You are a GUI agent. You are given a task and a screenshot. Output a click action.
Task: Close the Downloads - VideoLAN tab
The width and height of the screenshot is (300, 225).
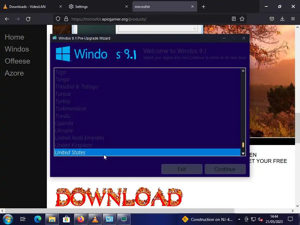tap(60, 6)
